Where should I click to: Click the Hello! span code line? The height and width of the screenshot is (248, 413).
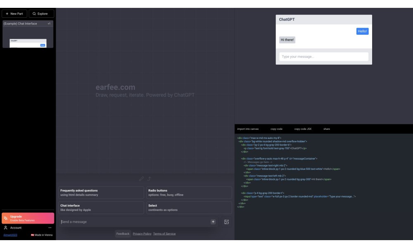(x=293, y=169)
